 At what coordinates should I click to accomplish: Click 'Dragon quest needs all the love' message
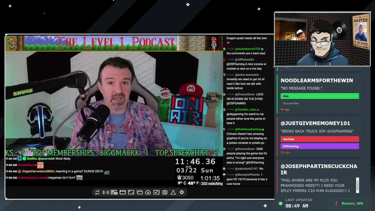[246, 38]
